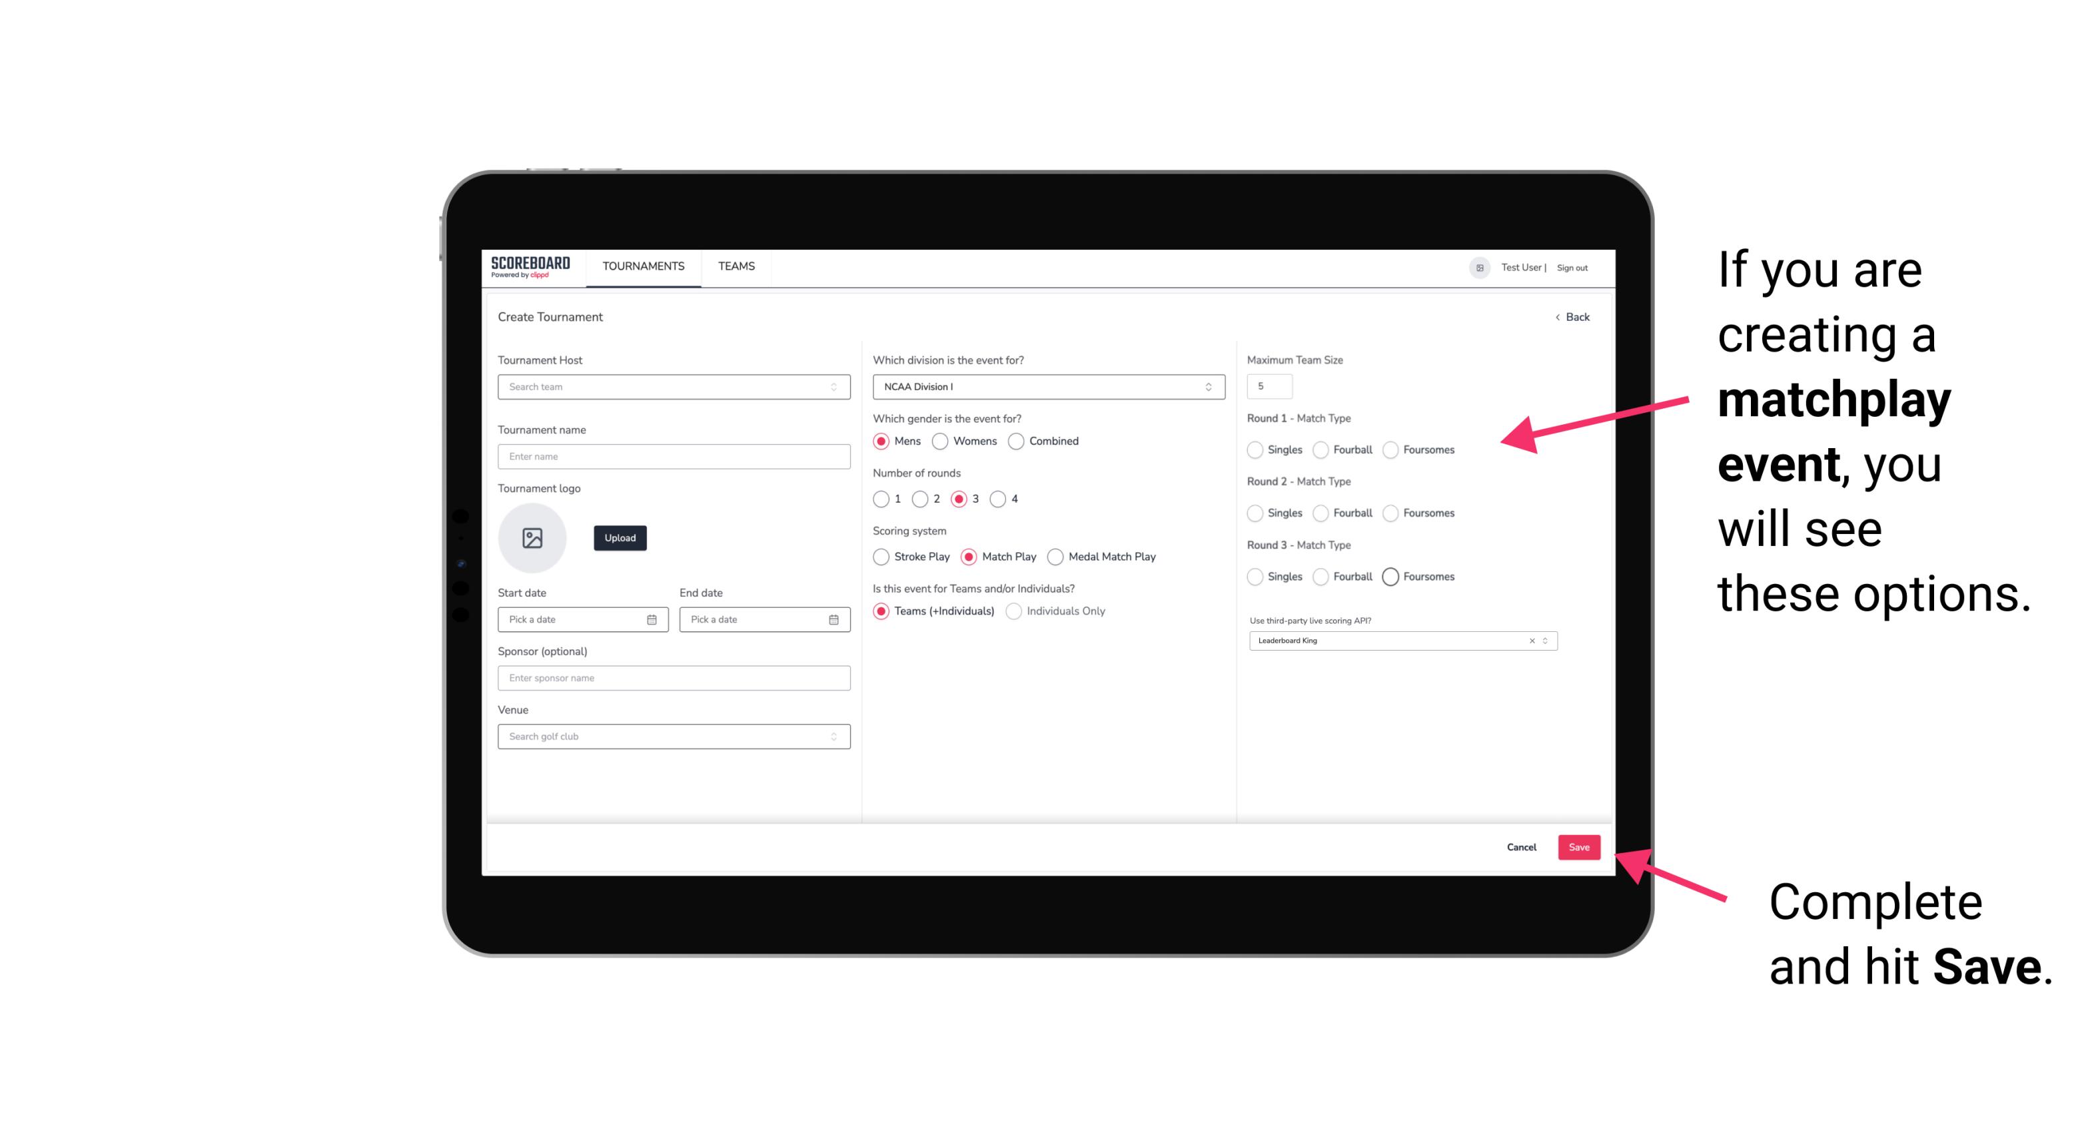Click the Back navigation icon
This screenshot has width=2094, height=1126.
tap(1557, 316)
